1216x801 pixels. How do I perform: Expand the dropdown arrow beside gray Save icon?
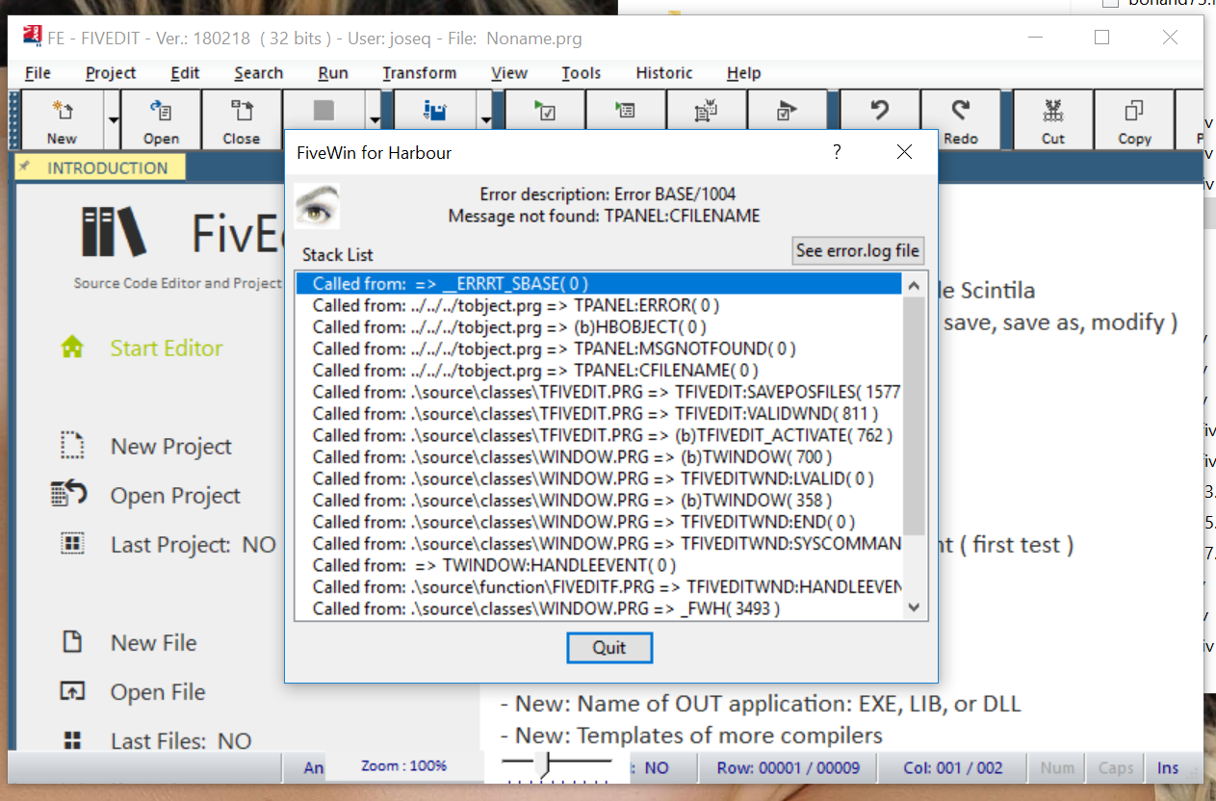374,119
